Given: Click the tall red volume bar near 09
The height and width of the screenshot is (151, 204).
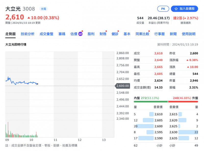Looking at the screenshot, I should coord(8,130).
